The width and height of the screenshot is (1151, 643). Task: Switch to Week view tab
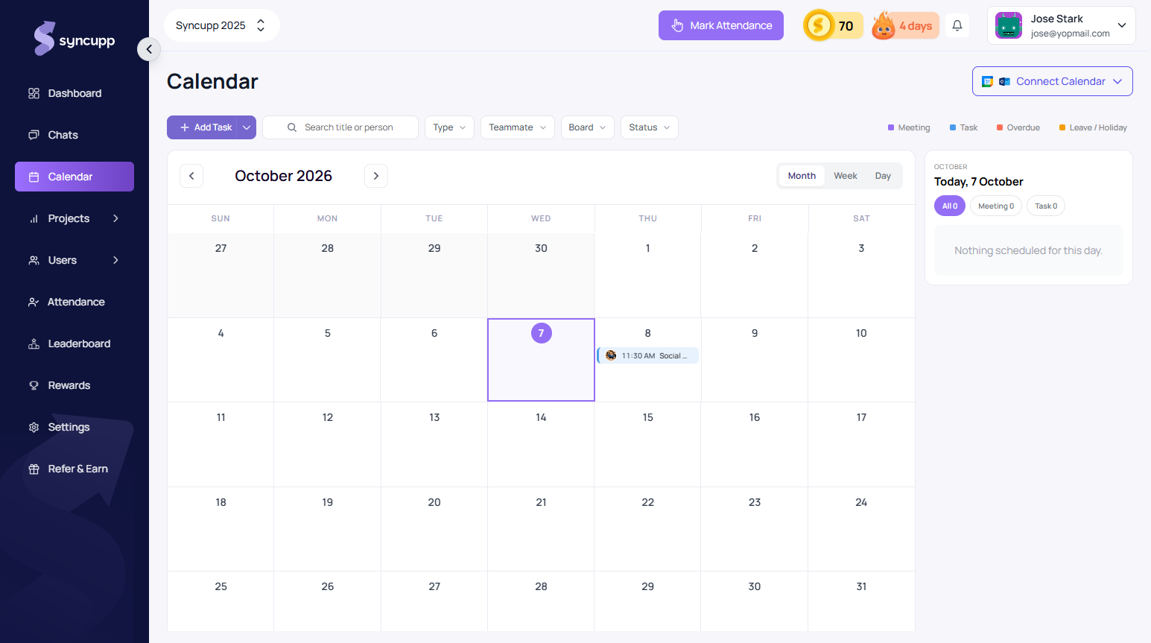coord(846,176)
